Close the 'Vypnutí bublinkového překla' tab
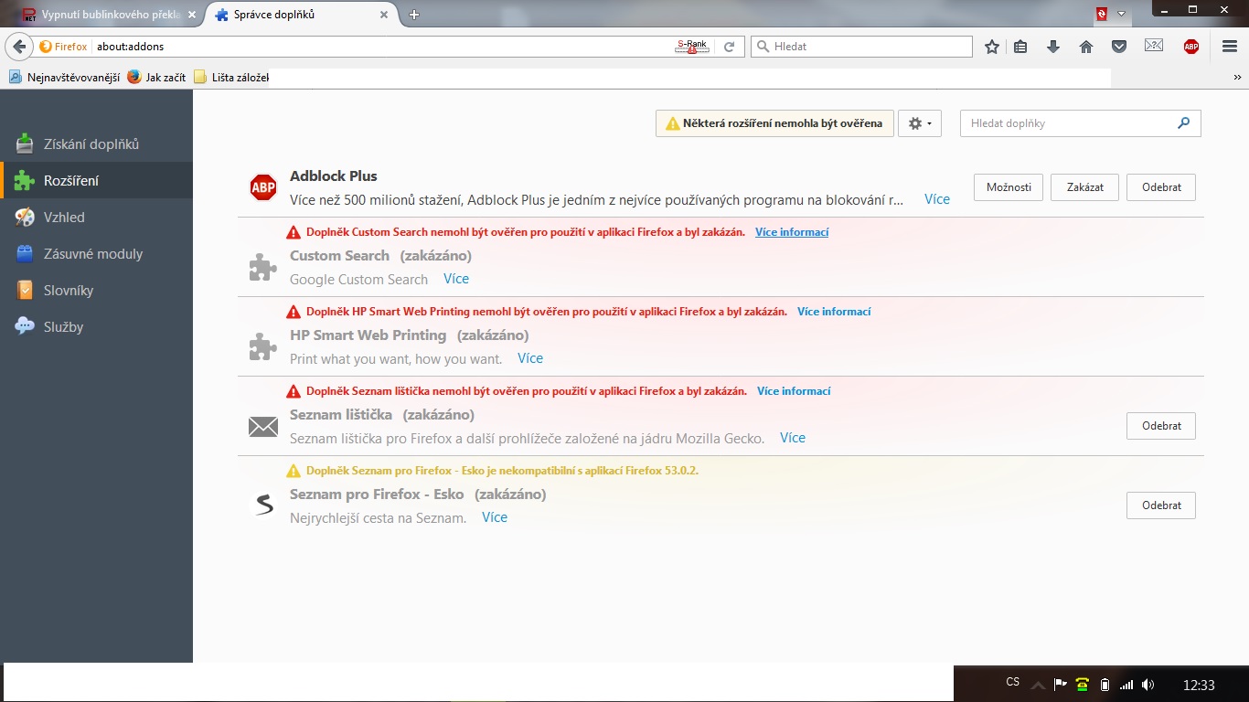The height and width of the screenshot is (702, 1249). click(194, 15)
